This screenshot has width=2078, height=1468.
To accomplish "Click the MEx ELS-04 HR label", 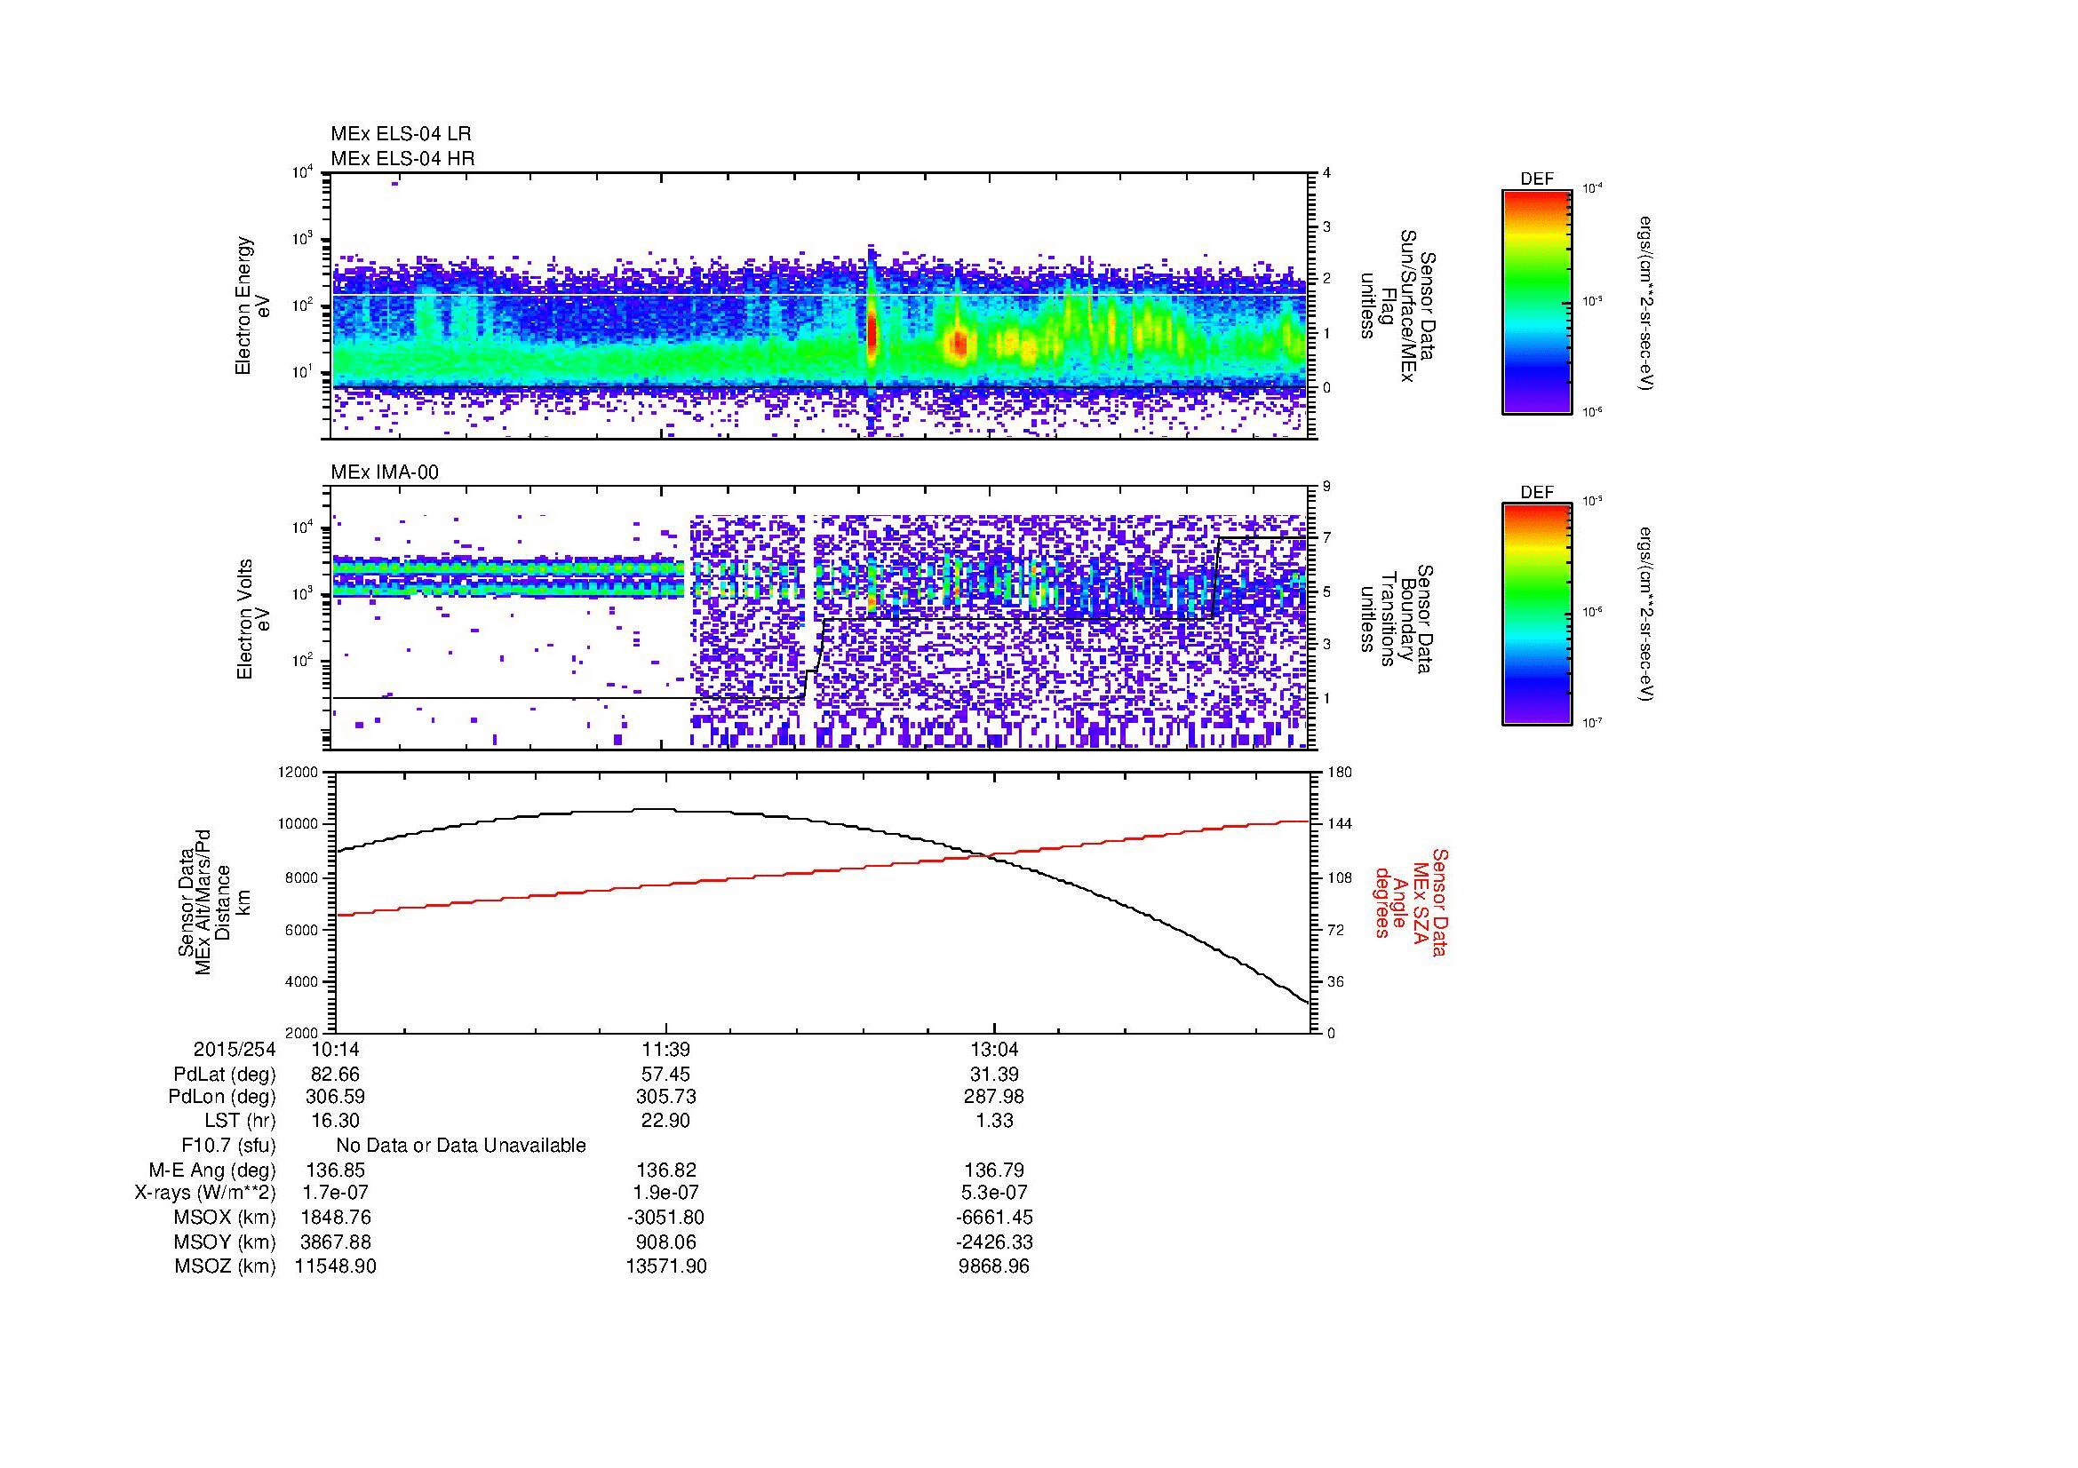I will tap(402, 158).
